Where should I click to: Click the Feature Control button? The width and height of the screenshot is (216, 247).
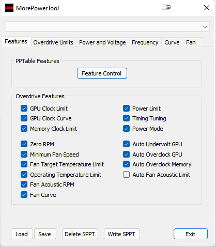102,73
